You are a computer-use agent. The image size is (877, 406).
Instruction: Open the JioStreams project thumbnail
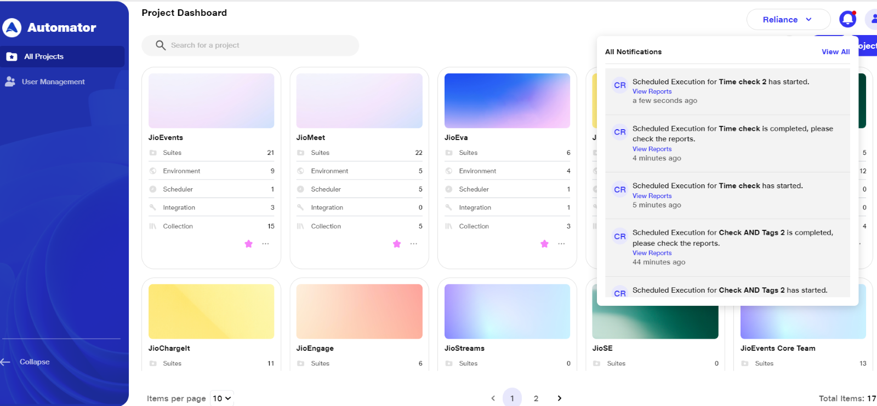(507, 311)
